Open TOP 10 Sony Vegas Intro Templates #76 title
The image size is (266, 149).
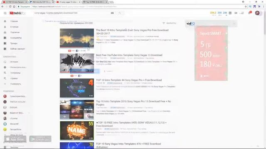point(128,145)
